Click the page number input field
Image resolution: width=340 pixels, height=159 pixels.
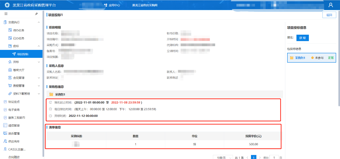274,157
